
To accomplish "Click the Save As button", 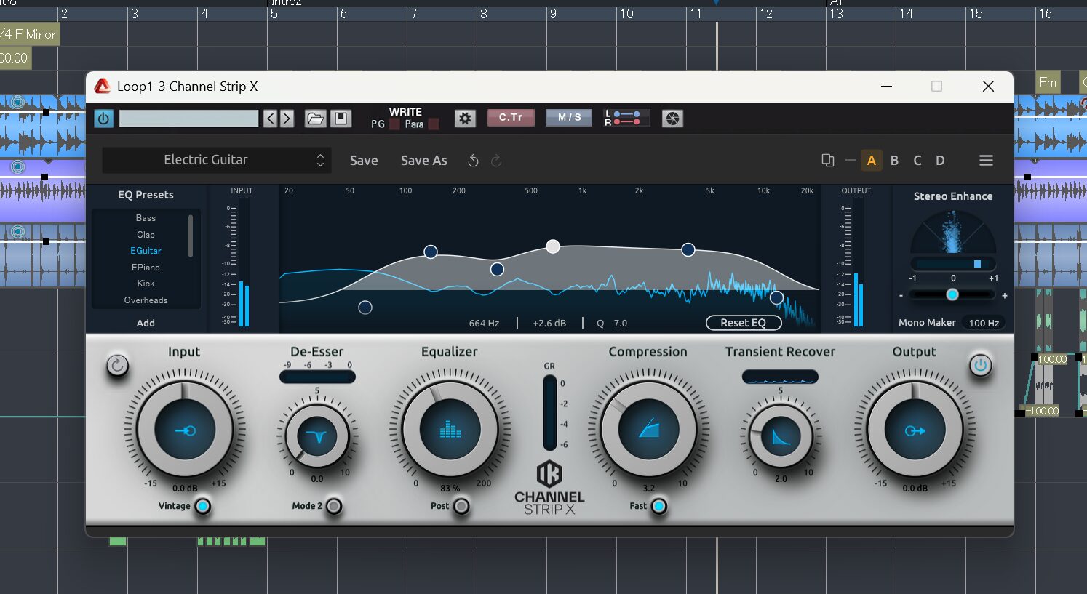I will pos(423,161).
